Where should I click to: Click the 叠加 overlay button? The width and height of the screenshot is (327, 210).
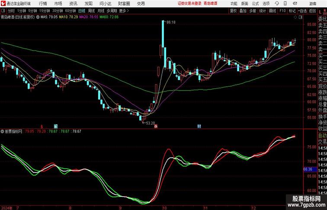(243, 11)
